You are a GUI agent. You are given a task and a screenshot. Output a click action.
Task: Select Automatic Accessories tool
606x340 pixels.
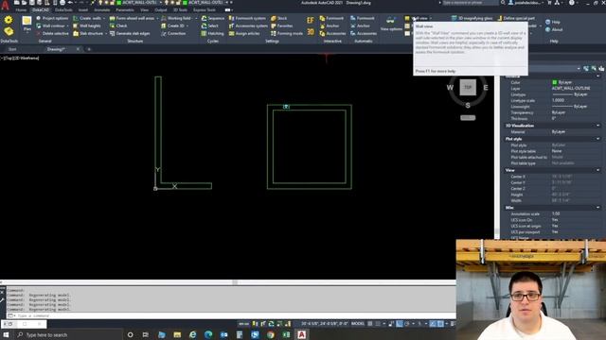tap(364, 34)
